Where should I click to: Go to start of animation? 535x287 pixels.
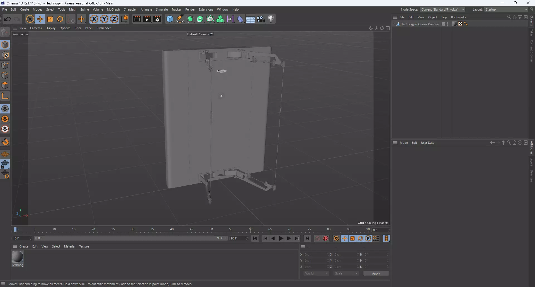(255, 238)
